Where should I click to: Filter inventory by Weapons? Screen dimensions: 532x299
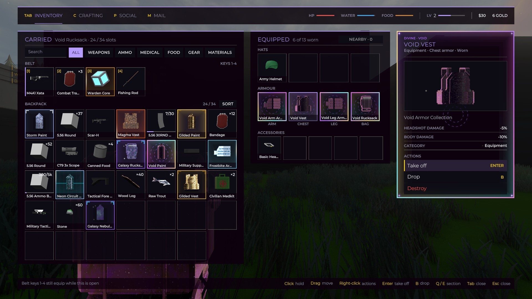coord(99,52)
